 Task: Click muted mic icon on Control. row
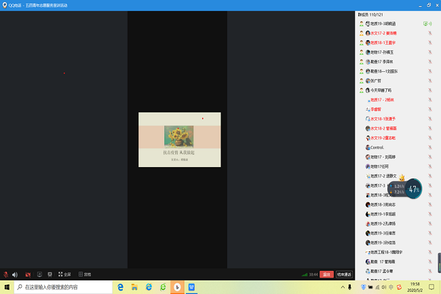click(x=429, y=147)
